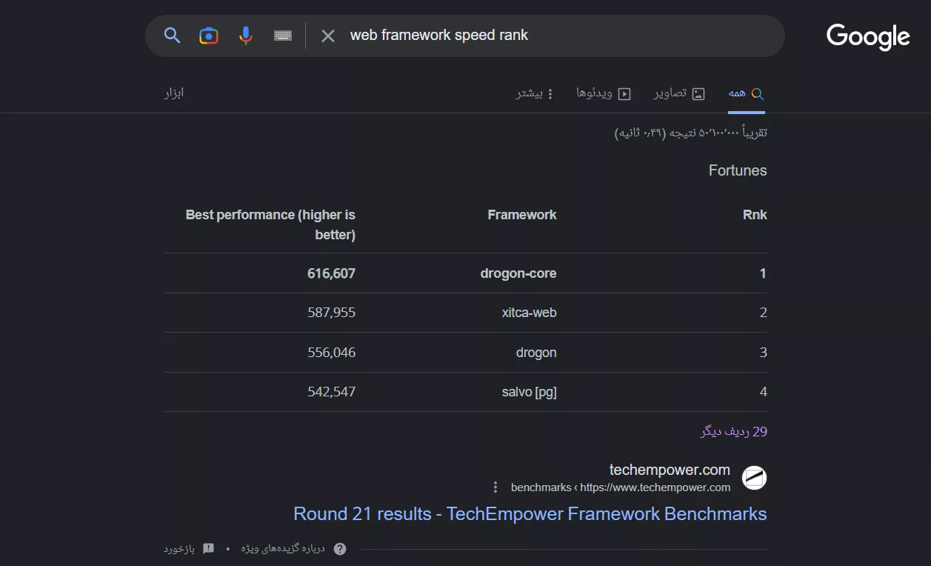Click the 616,607 performance value
This screenshot has height=566, width=931.
pos(331,273)
